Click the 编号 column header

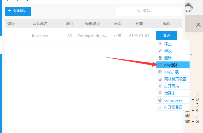pyautogui.click(x=11, y=24)
